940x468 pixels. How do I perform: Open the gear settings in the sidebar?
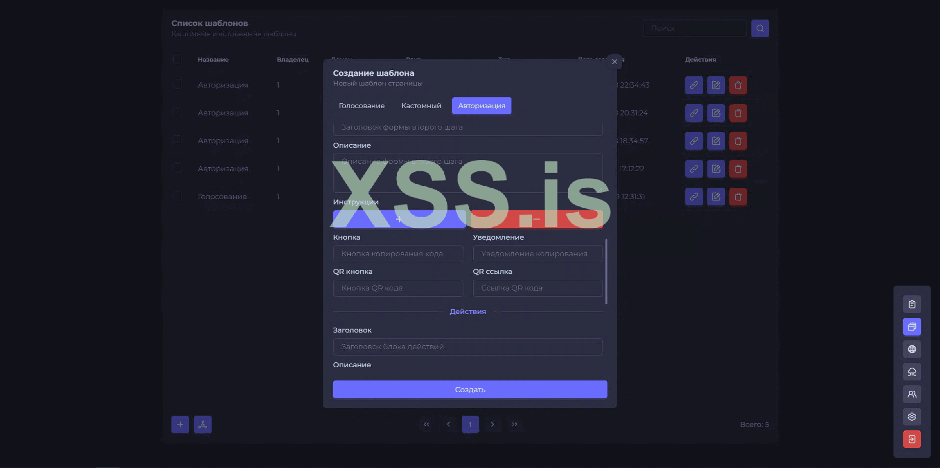click(x=912, y=417)
